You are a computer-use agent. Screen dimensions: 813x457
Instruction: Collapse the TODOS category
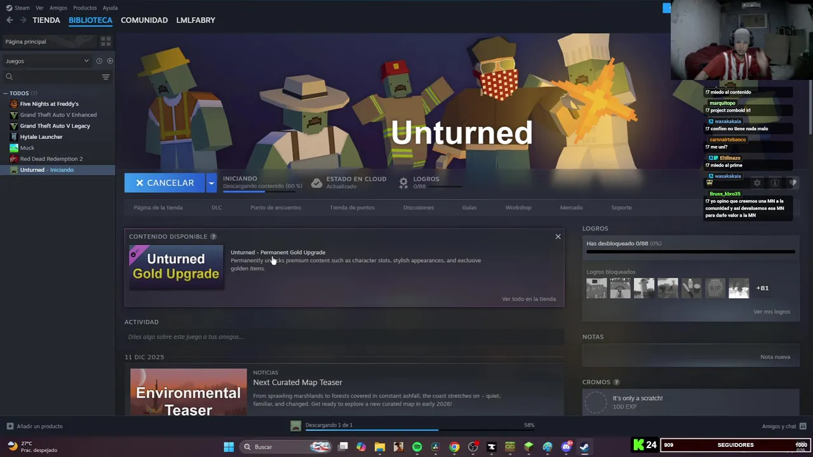point(5,93)
